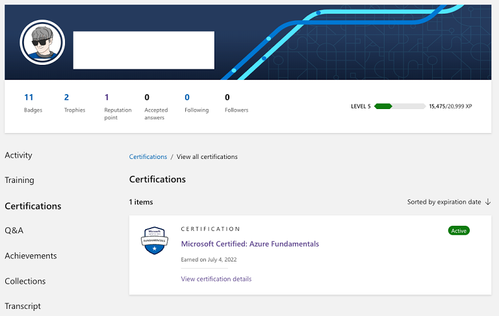Viewport: 499px width, 316px height.
Task: Click the 1 Reputation point stat
Action: [x=107, y=97]
